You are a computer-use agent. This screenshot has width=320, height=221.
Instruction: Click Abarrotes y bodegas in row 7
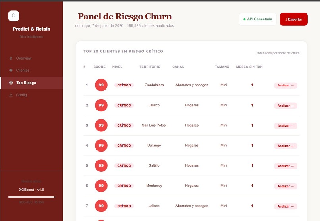[192, 206]
